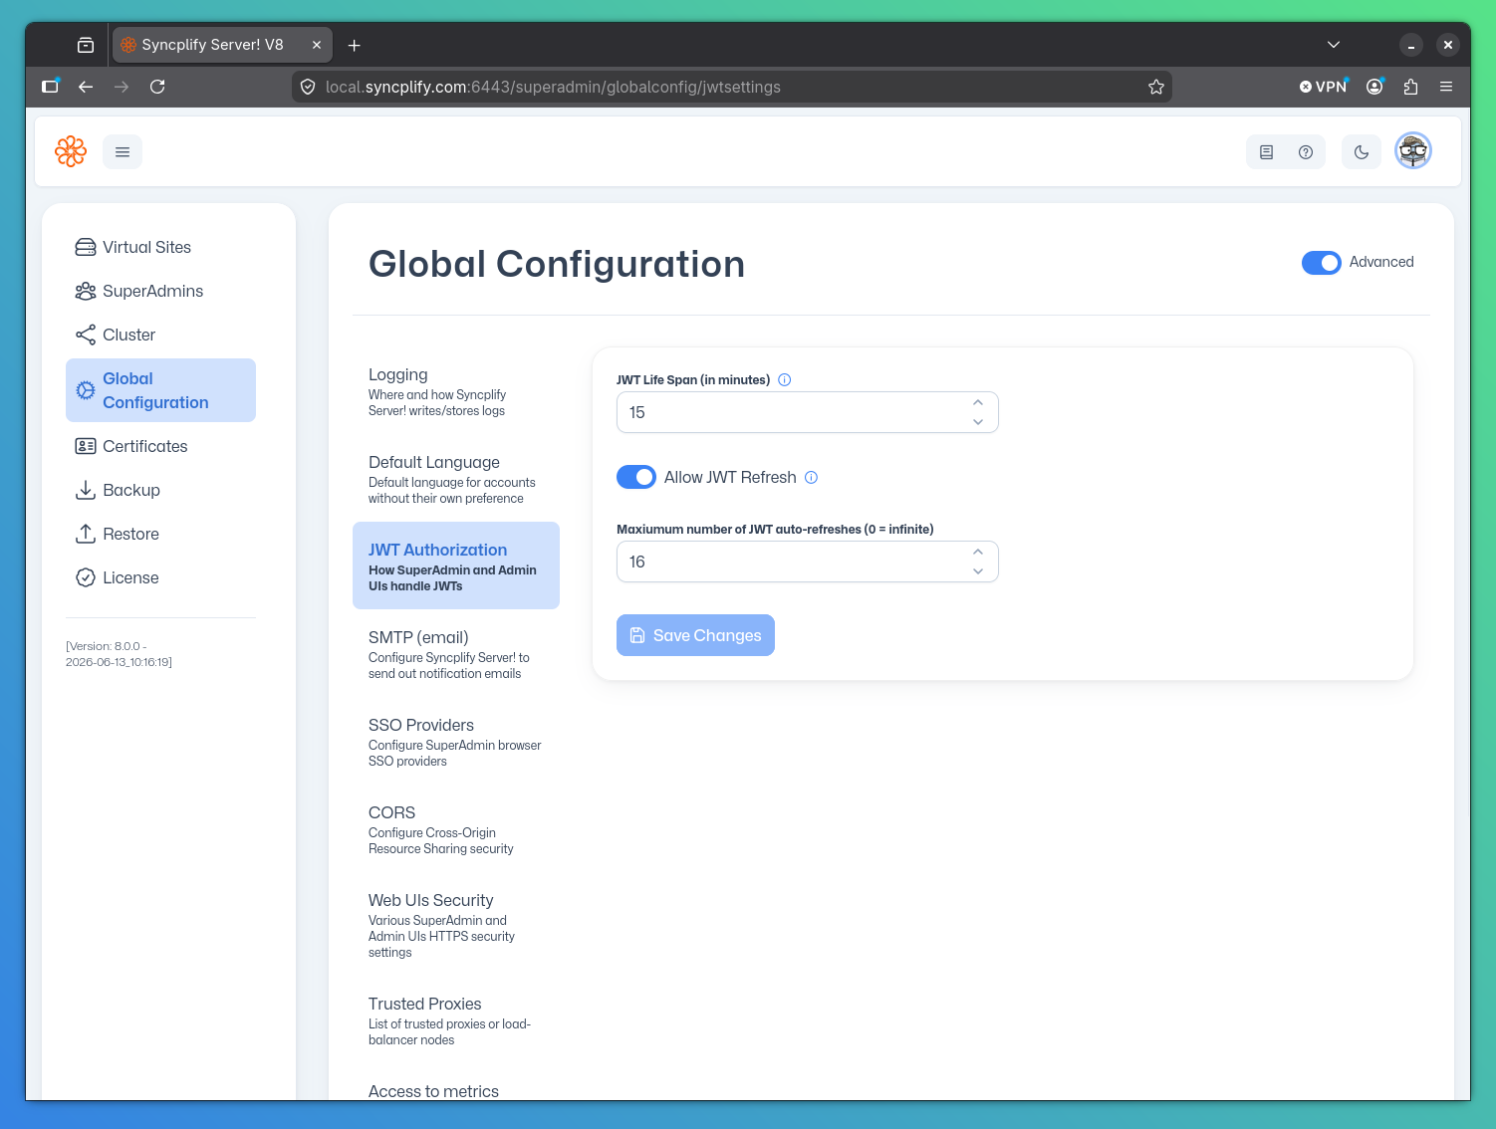
Task: Open the Trusted Proxies section
Action: click(456, 1019)
